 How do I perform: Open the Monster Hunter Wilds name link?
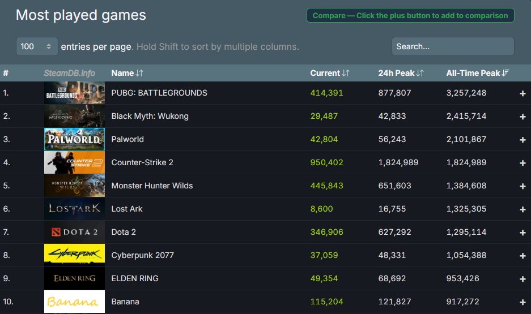click(152, 186)
